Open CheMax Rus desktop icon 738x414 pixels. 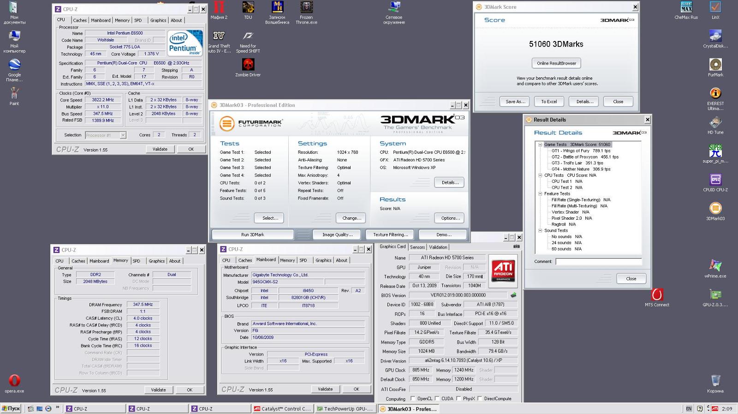click(686, 11)
